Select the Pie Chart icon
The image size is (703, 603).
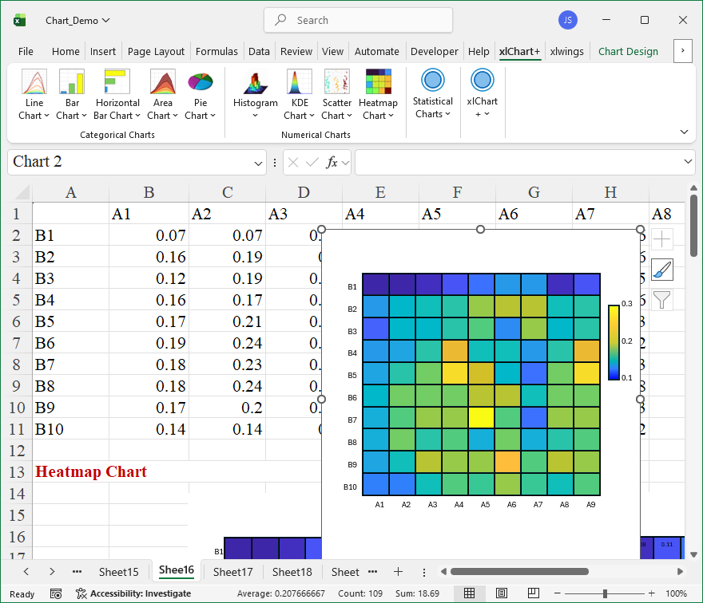tap(200, 82)
